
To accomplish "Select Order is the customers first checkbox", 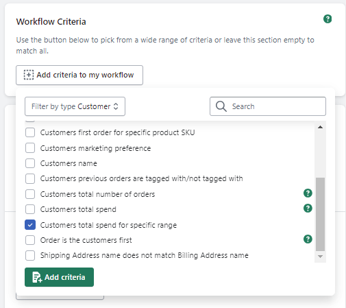I will click(x=30, y=240).
